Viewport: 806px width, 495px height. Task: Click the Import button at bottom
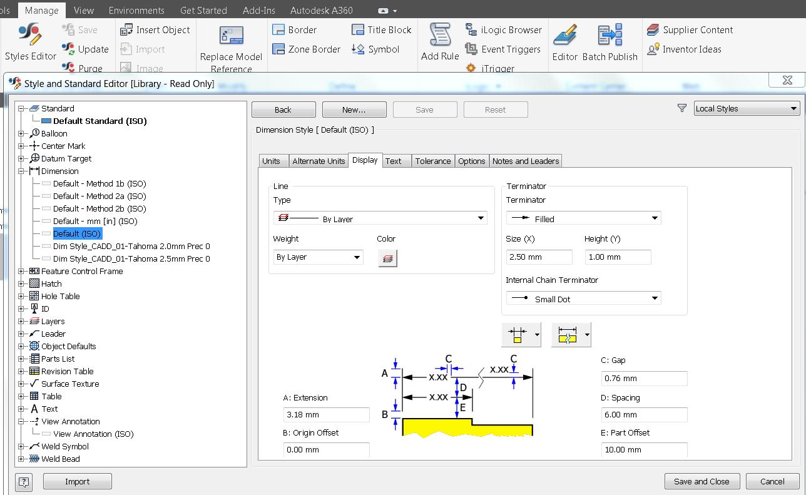(78, 481)
